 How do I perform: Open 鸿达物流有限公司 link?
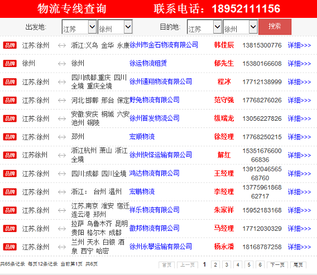click(154, 173)
